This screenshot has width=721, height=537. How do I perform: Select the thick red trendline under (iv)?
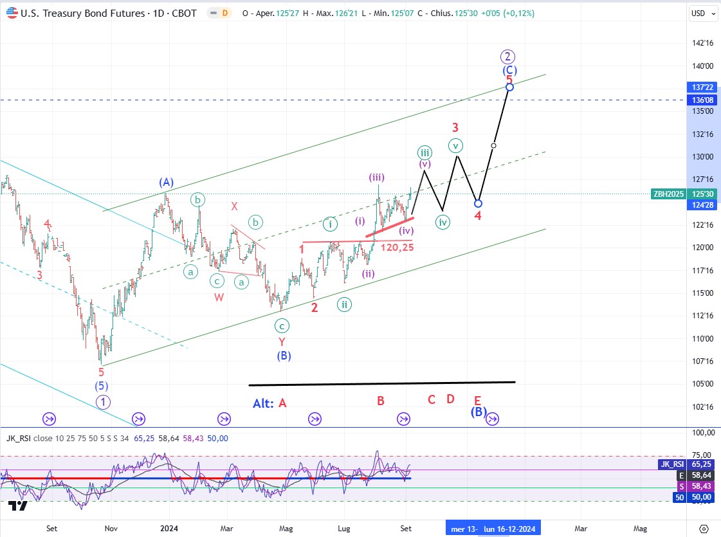[x=390, y=227]
